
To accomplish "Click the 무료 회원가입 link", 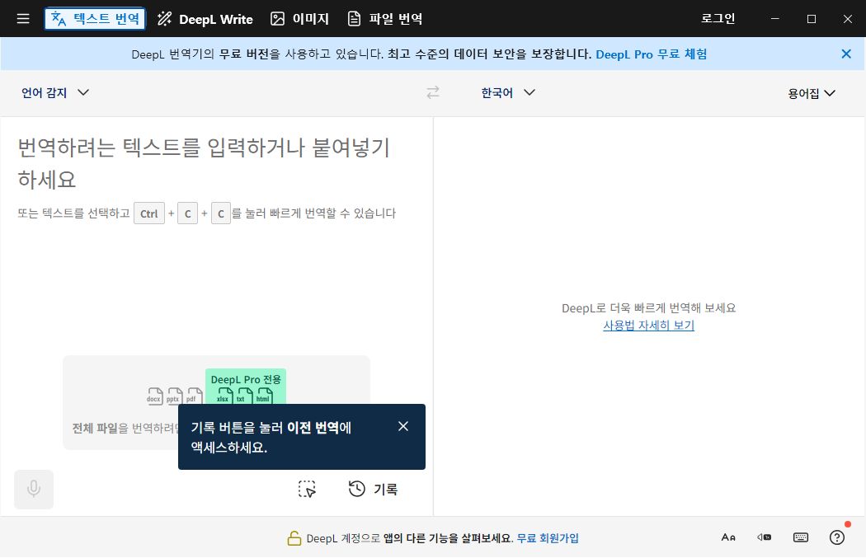I will pos(548,537).
